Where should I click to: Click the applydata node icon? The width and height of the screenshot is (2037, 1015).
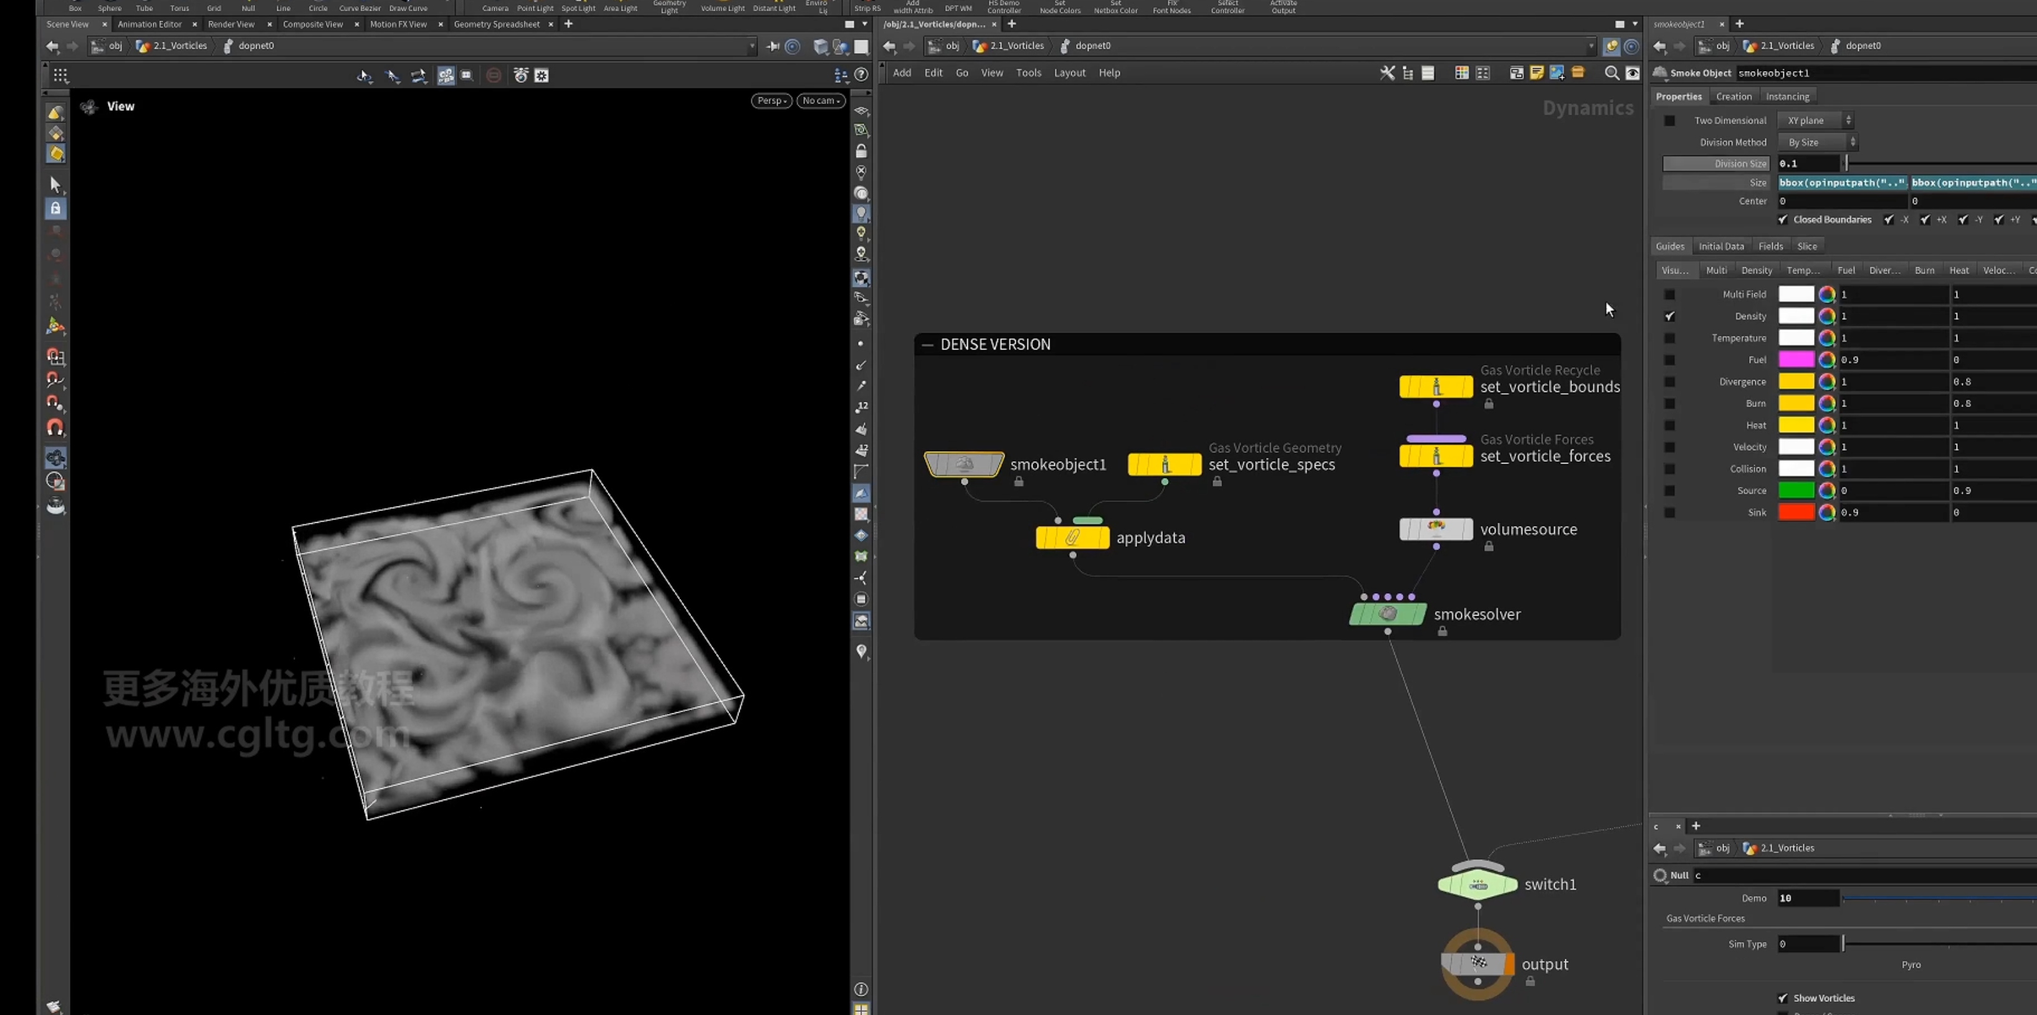(x=1072, y=538)
